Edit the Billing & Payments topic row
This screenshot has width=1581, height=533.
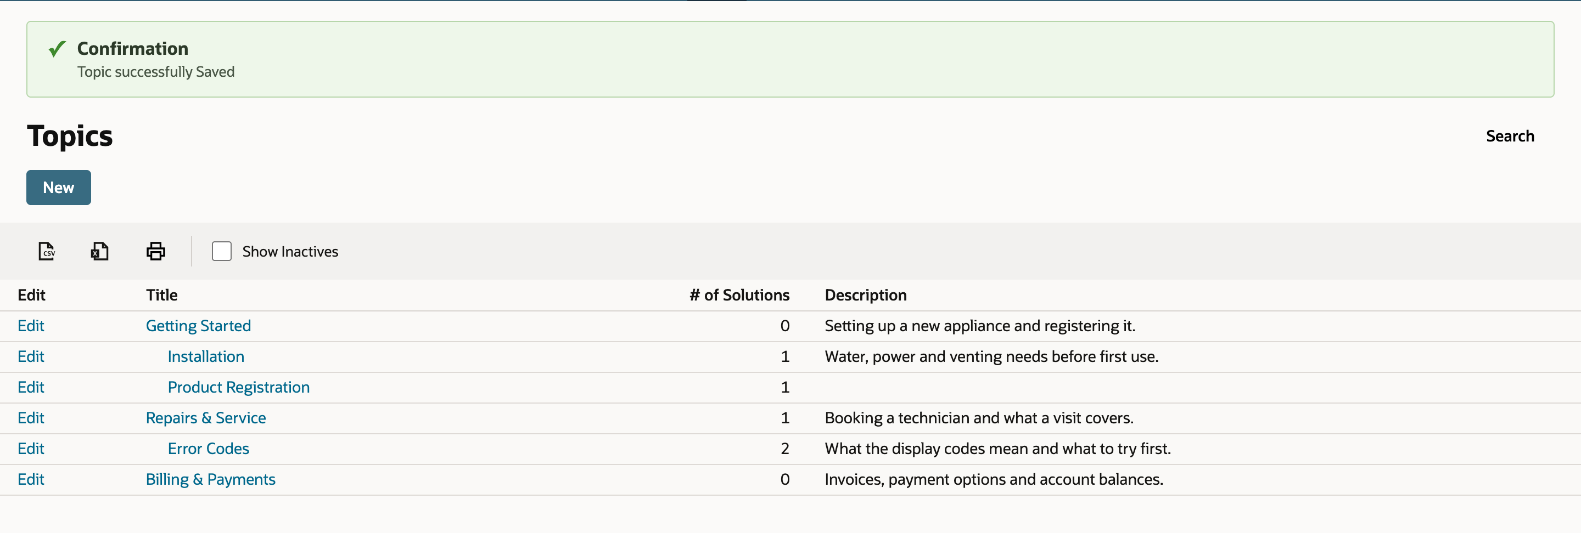point(31,479)
